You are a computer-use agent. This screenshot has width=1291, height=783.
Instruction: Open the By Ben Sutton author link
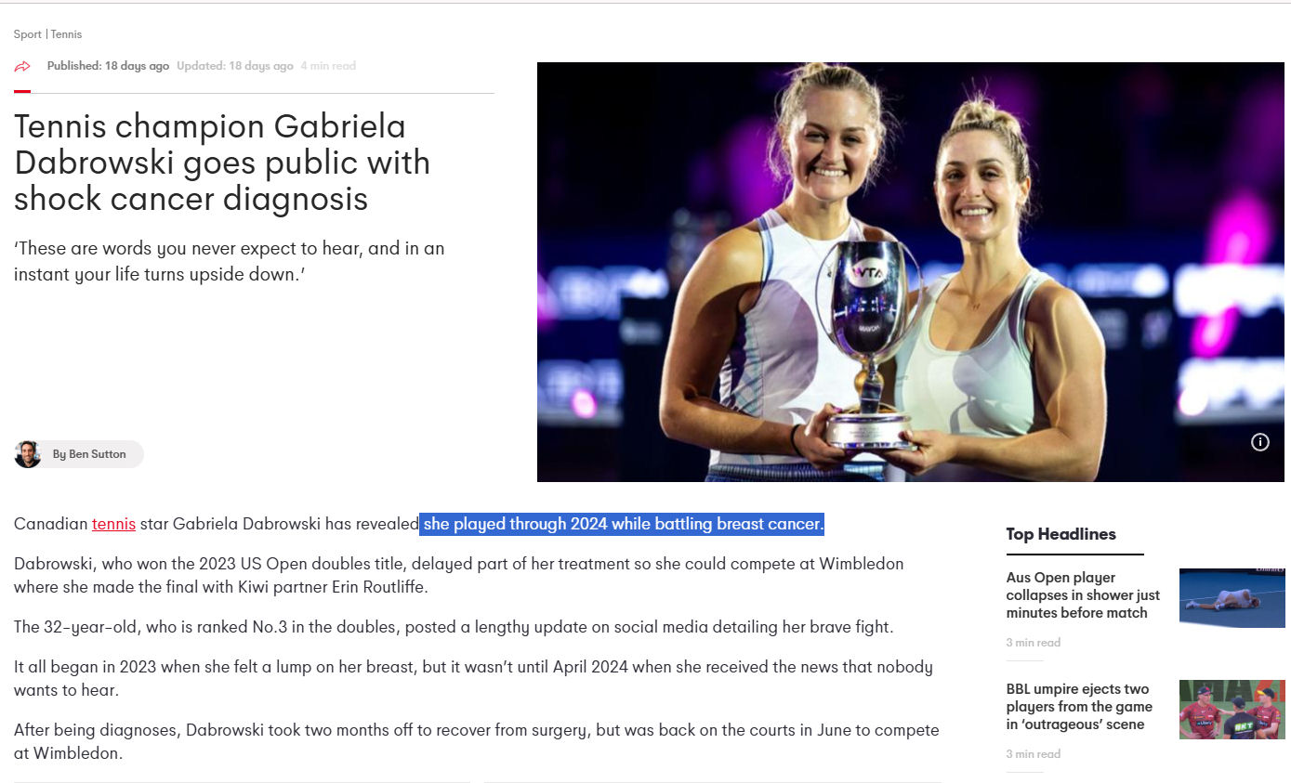[89, 454]
